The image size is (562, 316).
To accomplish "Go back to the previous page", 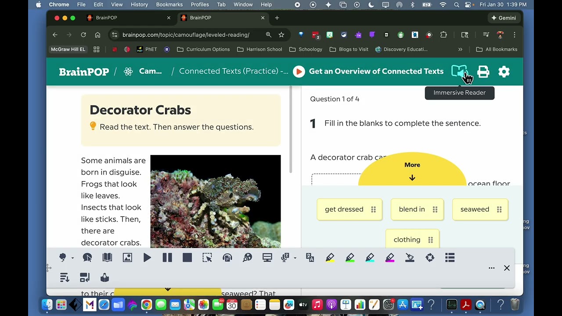I will pyautogui.click(x=55, y=35).
